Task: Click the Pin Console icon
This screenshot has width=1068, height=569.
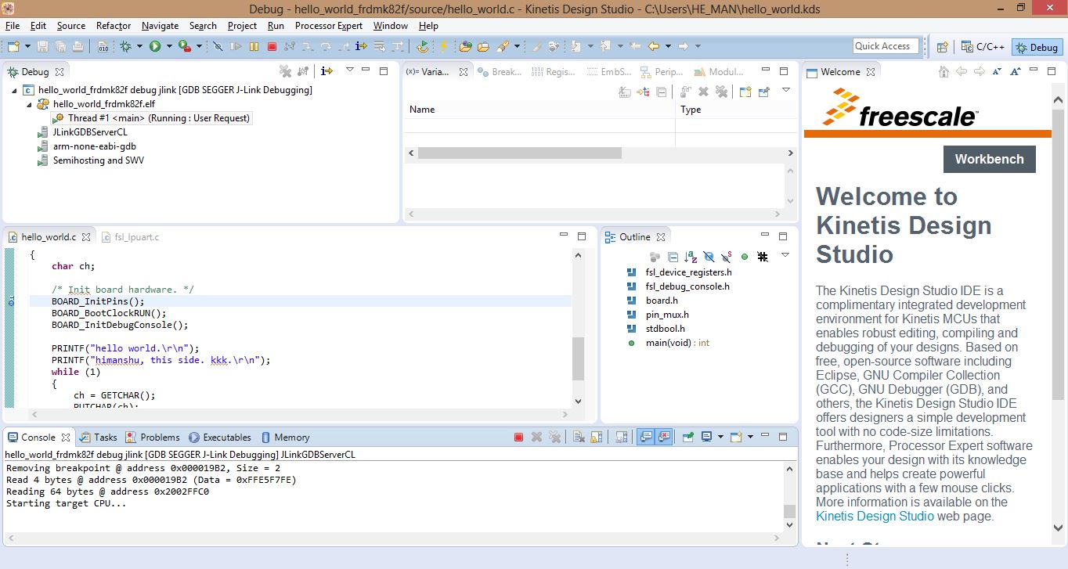Action: point(688,438)
